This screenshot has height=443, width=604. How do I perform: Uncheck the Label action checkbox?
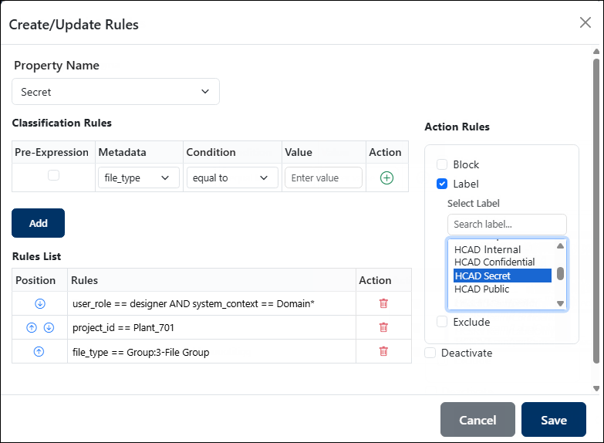point(442,184)
